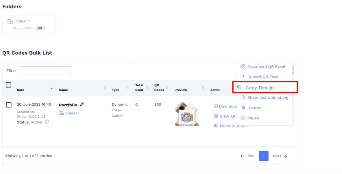Click the pencil edit icon beside Portfolio
This screenshot has width=342, height=174.
pyautogui.click(x=82, y=104)
